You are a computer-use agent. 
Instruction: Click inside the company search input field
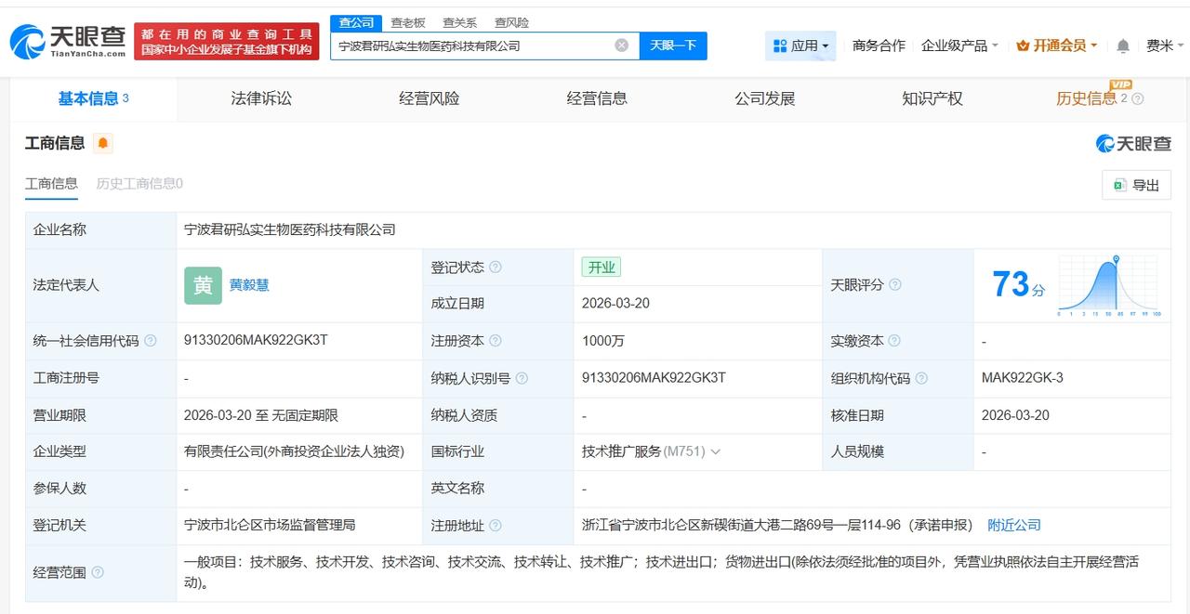pyautogui.click(x=474, y=45)
